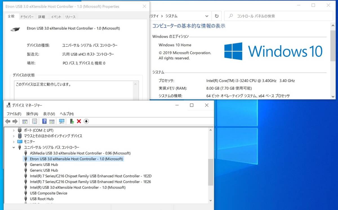Click the Device Manager title bar icon
The height and width of the screenshot is (210, 338).
8,105
